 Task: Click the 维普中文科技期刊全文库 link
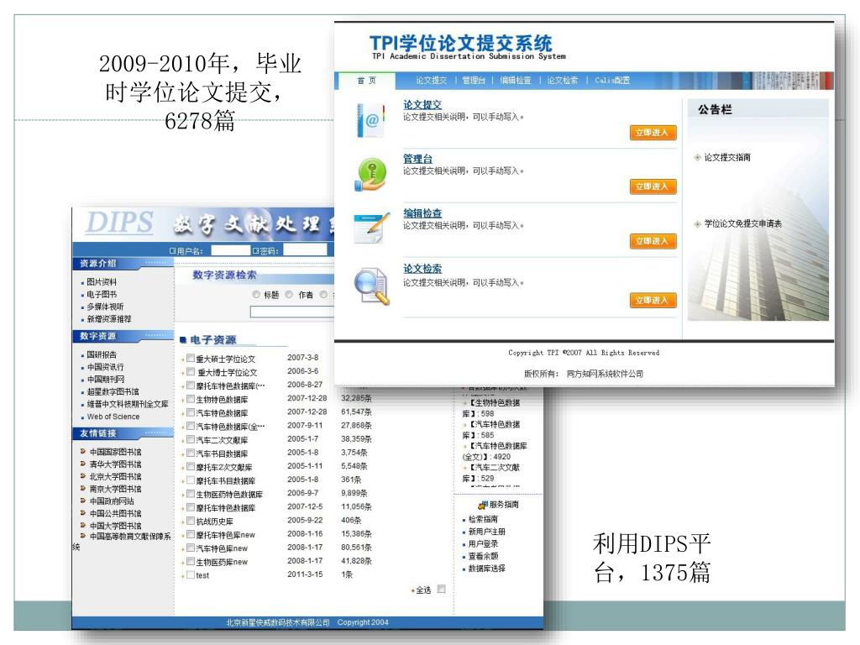point(128,404)
